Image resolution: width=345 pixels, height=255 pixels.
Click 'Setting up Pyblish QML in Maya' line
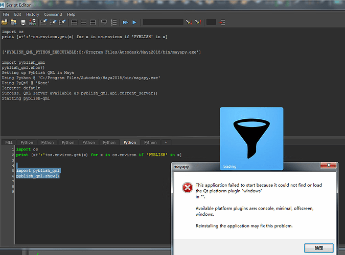38,73
